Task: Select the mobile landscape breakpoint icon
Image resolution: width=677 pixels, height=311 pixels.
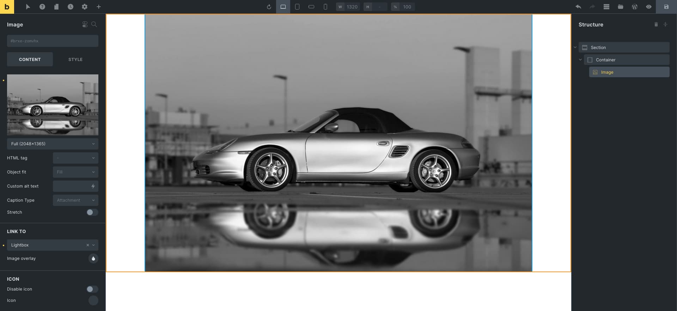Action: (x=311, y=7)
